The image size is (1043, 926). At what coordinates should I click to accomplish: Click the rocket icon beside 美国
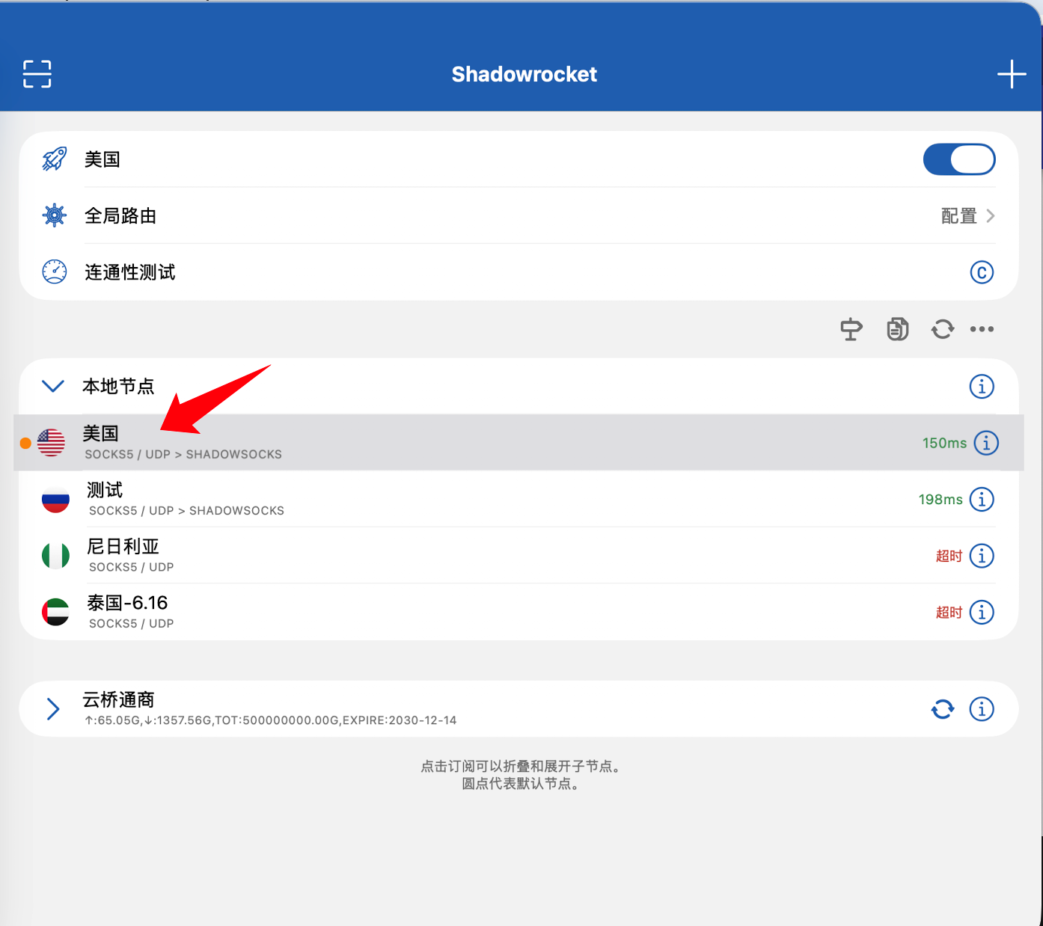55,159
